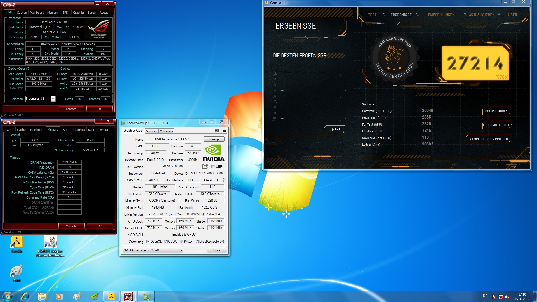Switch to ROG CPU-Z taskbar item
The width and height of the screenshot is (537, 302).
(128, 296)
